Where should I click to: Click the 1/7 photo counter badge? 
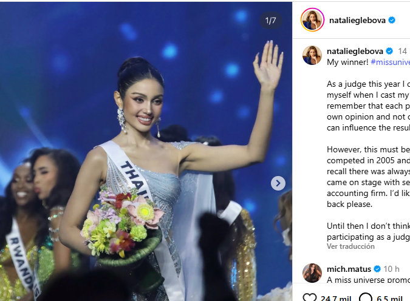(271, 21)
